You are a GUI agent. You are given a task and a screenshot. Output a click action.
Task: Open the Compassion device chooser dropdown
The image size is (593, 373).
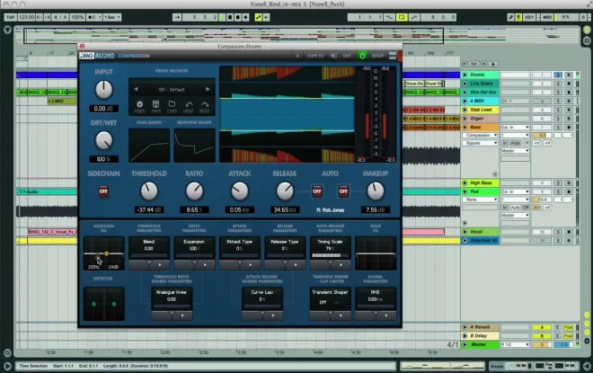[x=480, y=135]
